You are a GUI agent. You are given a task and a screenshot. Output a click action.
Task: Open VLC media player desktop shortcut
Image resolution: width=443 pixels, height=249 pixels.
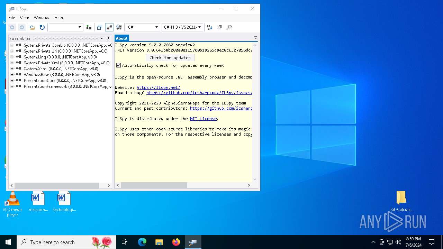[x=12, y=204]
